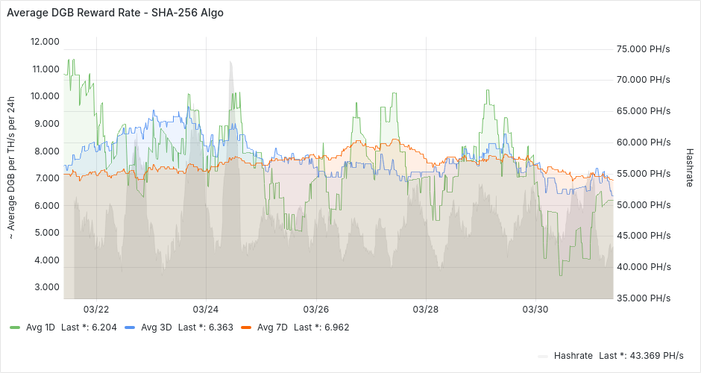Click the 75.000 PH/s right axis tick label
This screenshot has height=373, width=701.
pos(643,49)
